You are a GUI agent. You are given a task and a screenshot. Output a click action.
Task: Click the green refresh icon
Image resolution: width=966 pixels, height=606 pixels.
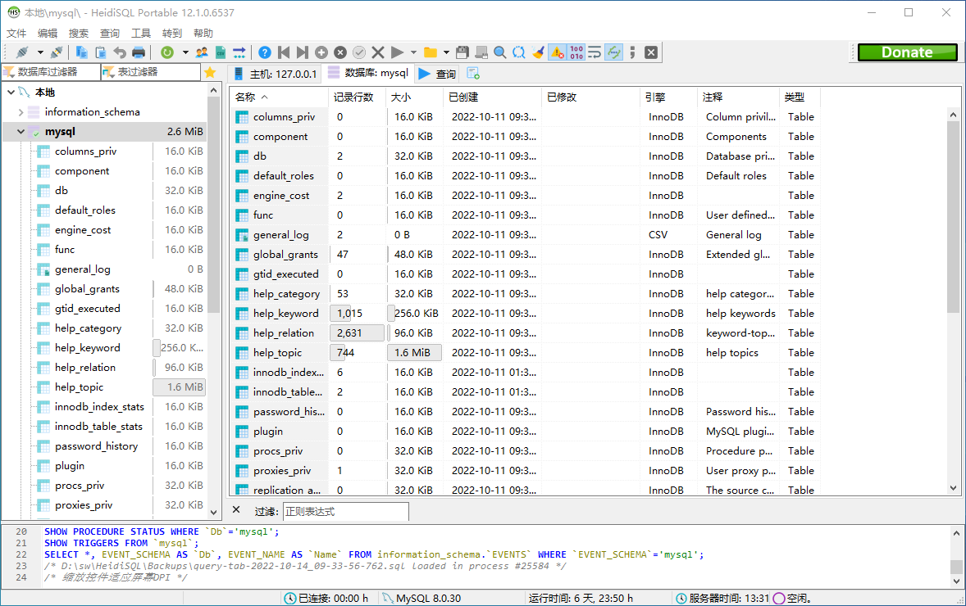click(167, 52)
